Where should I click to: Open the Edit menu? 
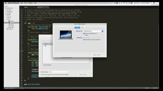pyautogui.click(x=22, y=3)
